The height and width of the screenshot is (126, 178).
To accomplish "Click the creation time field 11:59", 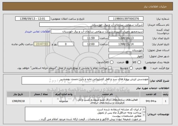I will tap(91, 38).
